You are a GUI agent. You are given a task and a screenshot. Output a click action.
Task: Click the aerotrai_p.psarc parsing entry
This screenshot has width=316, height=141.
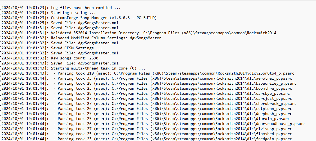(x=146, y=78)
